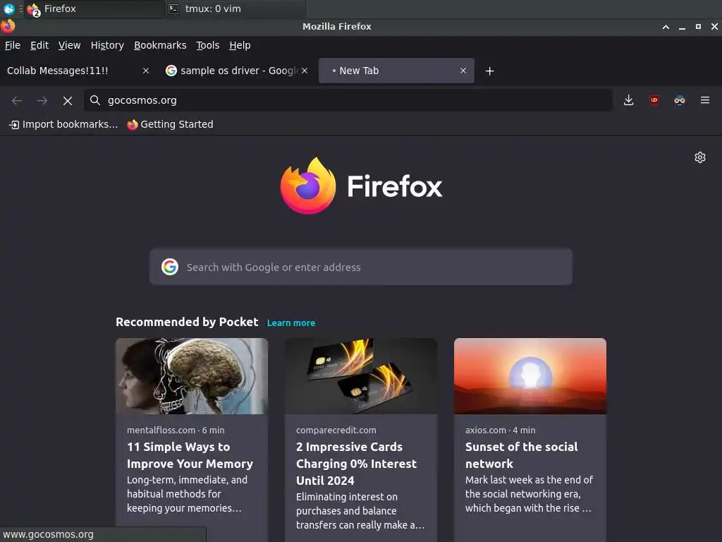Go forward with the forward arrow
Screen dimensions: 722x542
click(x=42, y=100)
